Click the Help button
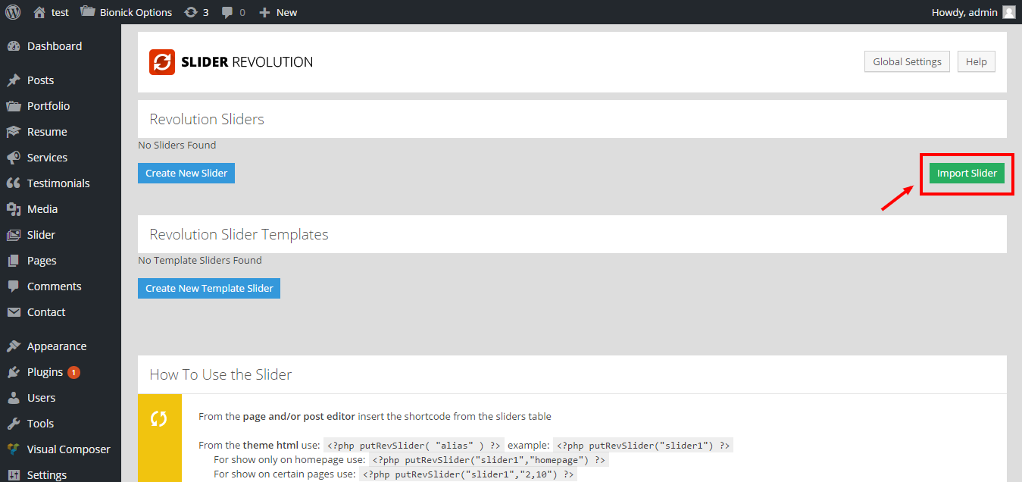The image size is (1022, 482). pyautogui.click(x=977, y=62)
